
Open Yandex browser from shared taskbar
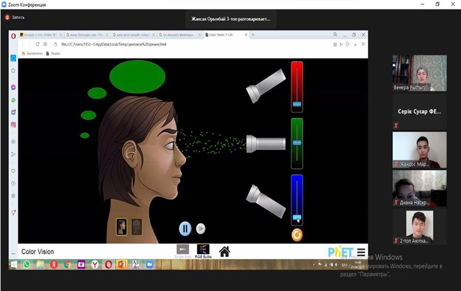(95, 264)
